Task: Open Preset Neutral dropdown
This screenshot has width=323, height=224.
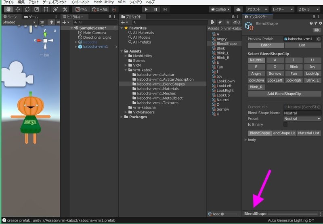Action: click(x=302, y=119)
